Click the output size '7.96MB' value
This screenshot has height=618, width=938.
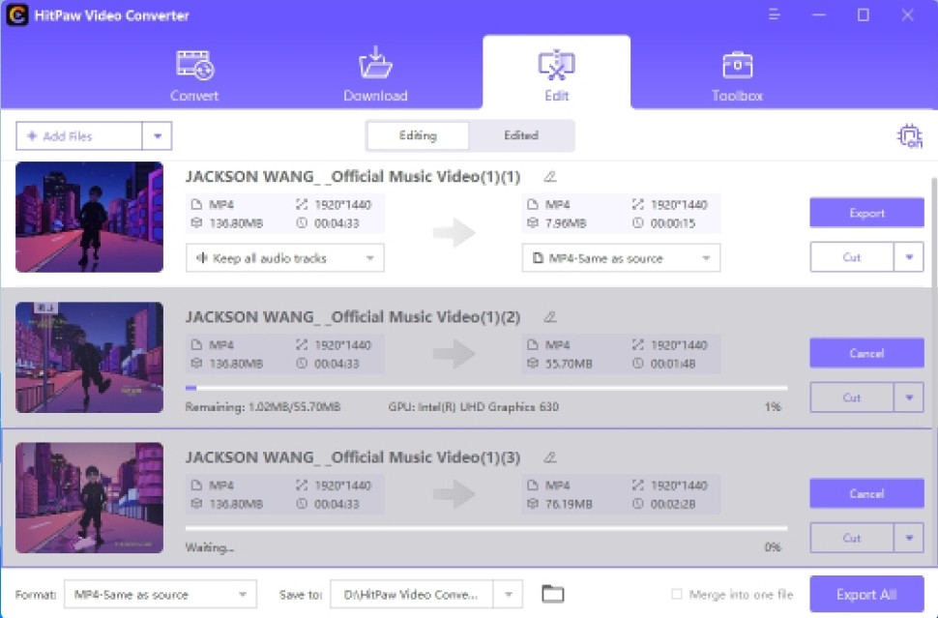566,223
